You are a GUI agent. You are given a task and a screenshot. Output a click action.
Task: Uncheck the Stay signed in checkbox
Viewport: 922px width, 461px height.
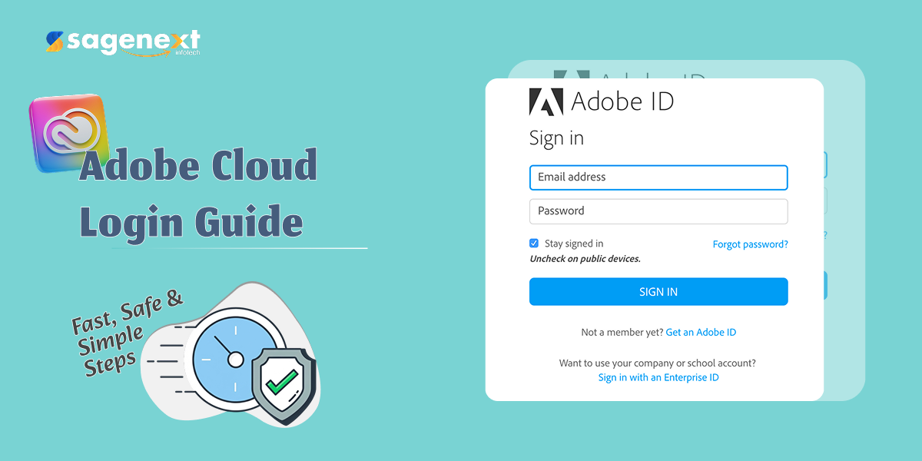[534, 244]
